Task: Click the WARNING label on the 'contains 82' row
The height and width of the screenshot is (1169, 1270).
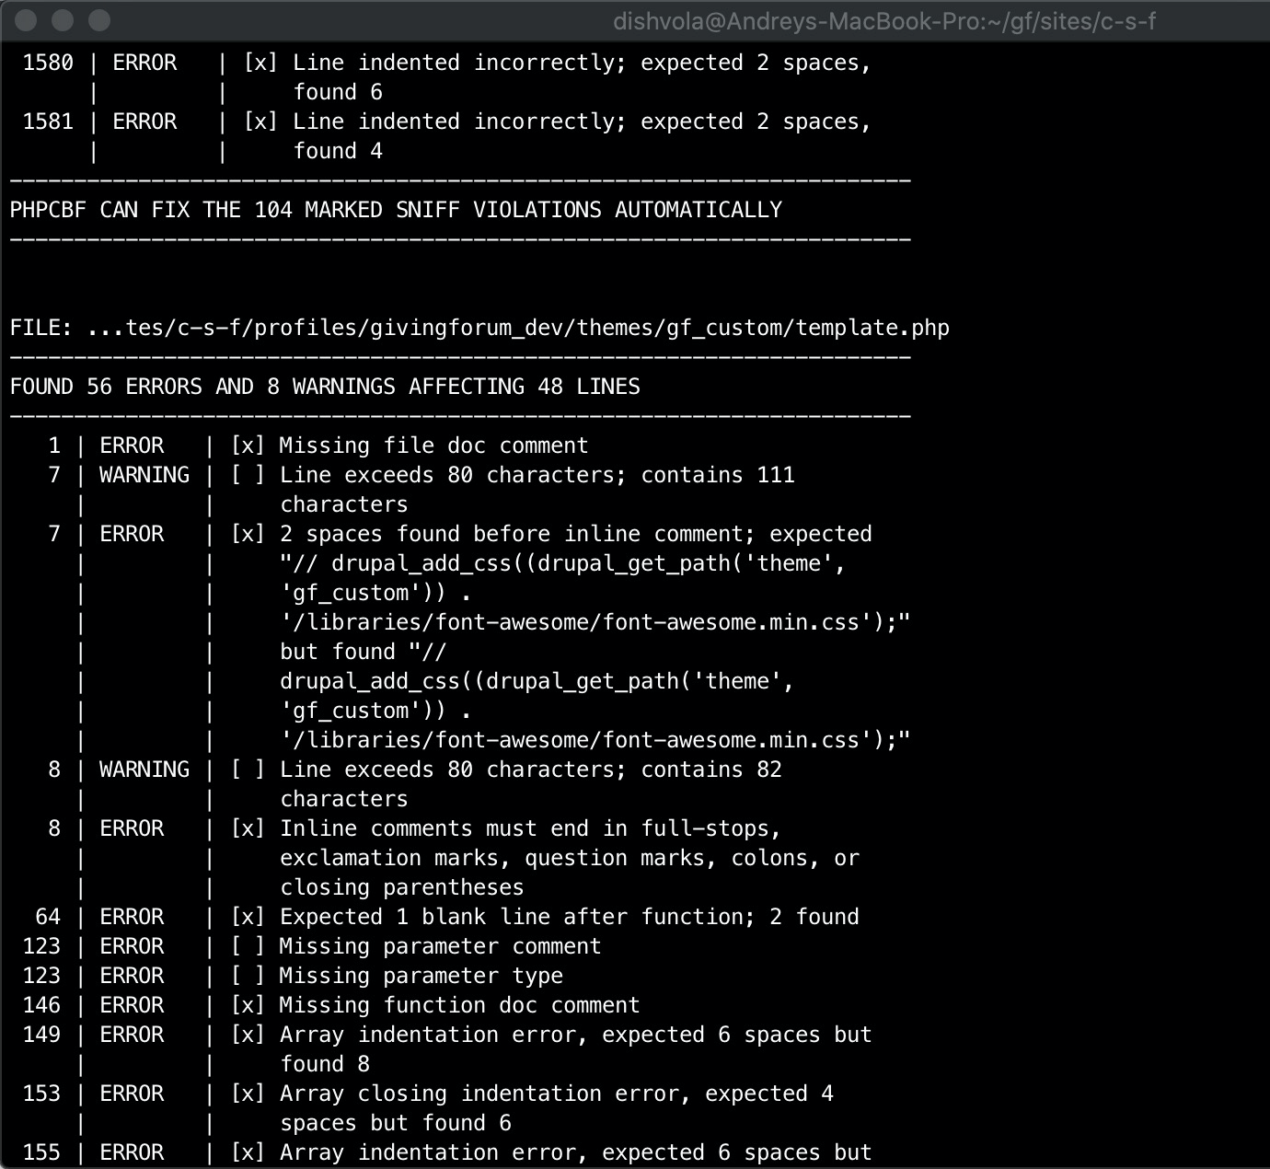Action: (144, 770)
